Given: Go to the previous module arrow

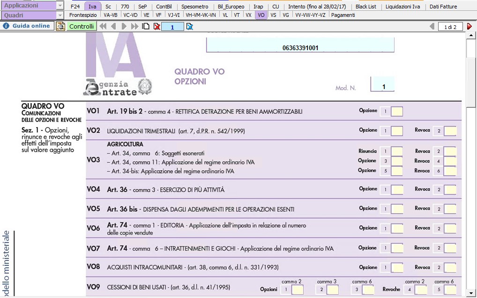Looking at the screenshot, I should click(x=113, y=26).
